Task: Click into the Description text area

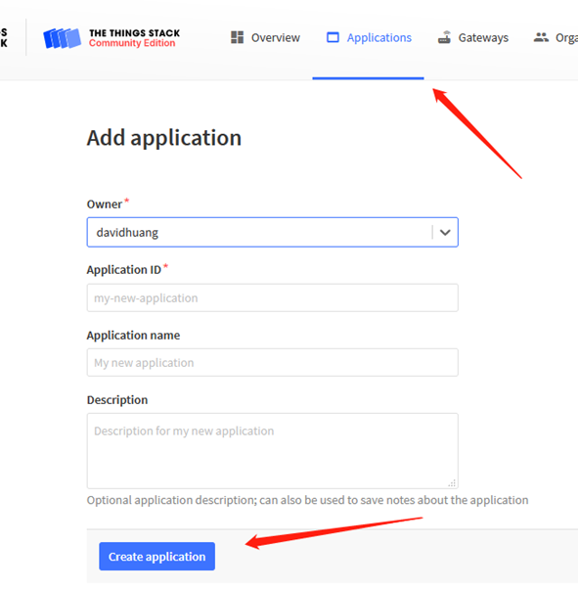Action: click(x=272, y=451)
